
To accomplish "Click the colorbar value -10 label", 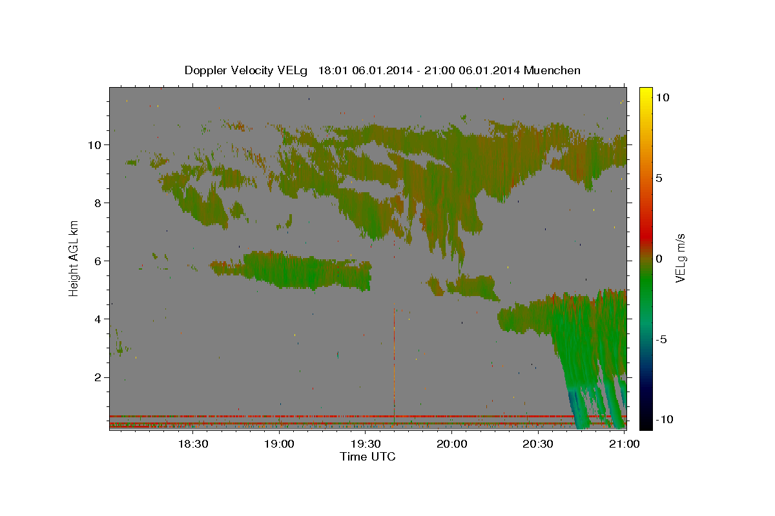I will 664,419.
